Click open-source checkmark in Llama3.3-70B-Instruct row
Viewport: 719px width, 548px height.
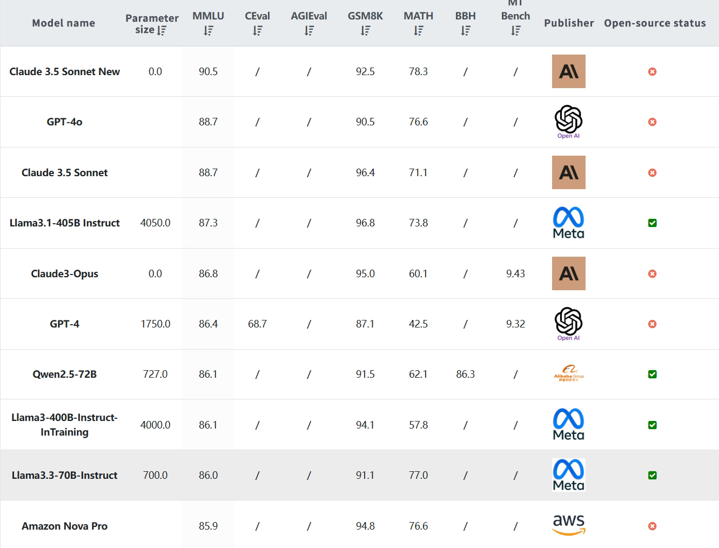tap(652, 475)
